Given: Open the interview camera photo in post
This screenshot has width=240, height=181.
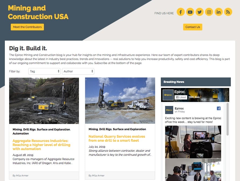Looking at the screenshot, I should [193, 142].
